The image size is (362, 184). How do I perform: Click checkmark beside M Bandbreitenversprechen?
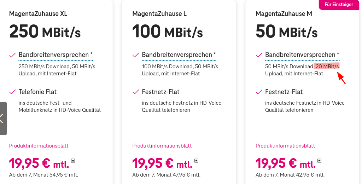tap(259, 55)
